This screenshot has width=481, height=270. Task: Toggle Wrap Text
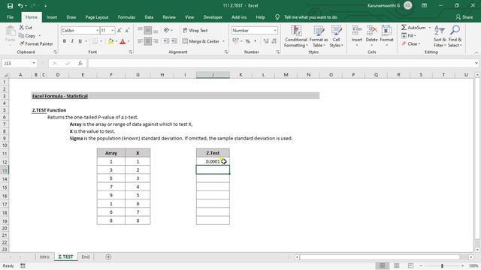195,30
